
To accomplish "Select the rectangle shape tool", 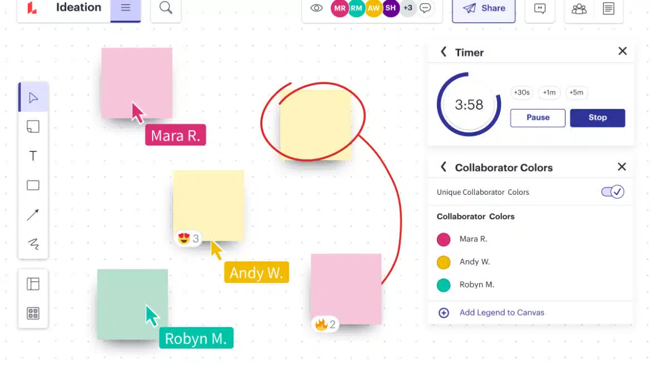I will tap(33, 185).
